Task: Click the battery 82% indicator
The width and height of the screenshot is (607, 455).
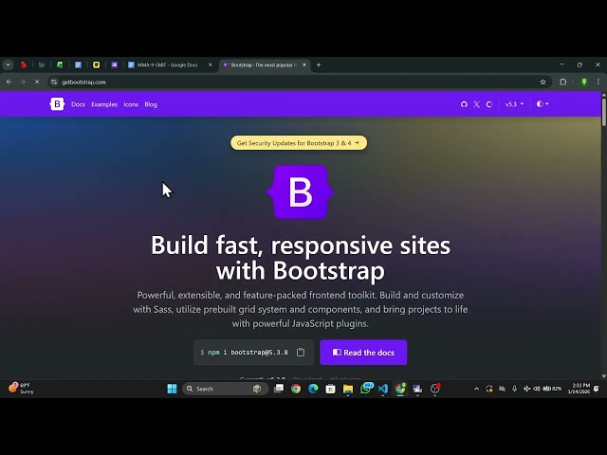Action: click(552, 389)
